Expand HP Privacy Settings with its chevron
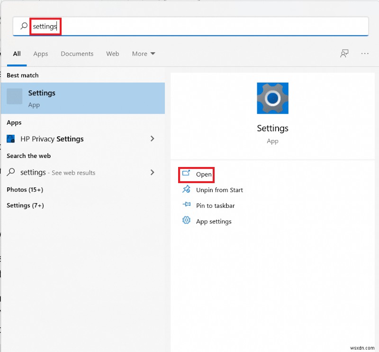Image resolution: width=379 pixels, height=352 pixels. (x=153, y=139)
